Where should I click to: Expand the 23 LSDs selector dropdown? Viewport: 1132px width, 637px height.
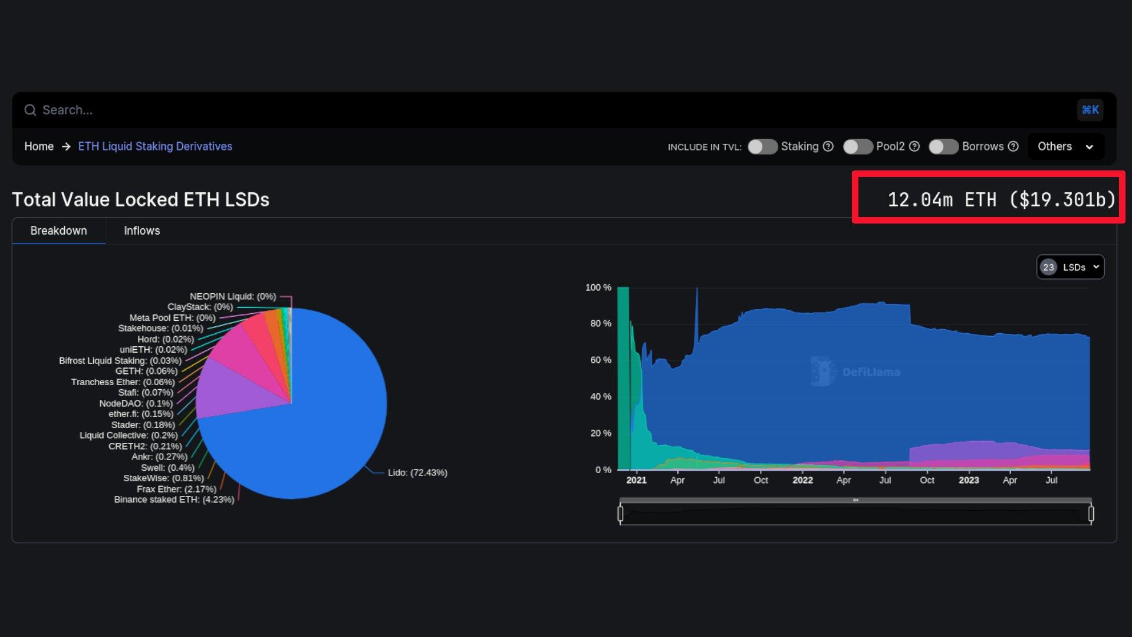1069,267
